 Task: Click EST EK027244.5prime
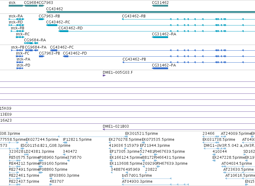tap(27, 143)
